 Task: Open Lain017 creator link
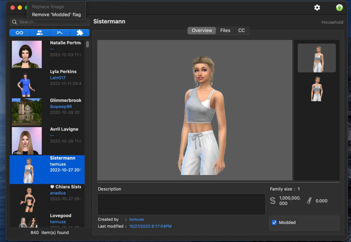pyautogui.click(x=58, y=78)
